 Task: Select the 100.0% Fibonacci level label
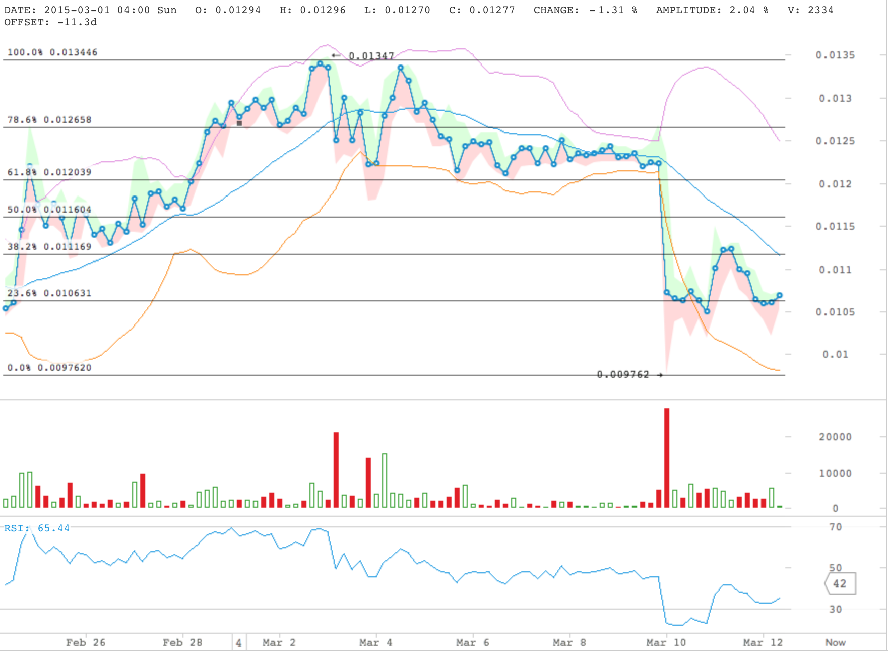tap(52, 52)
